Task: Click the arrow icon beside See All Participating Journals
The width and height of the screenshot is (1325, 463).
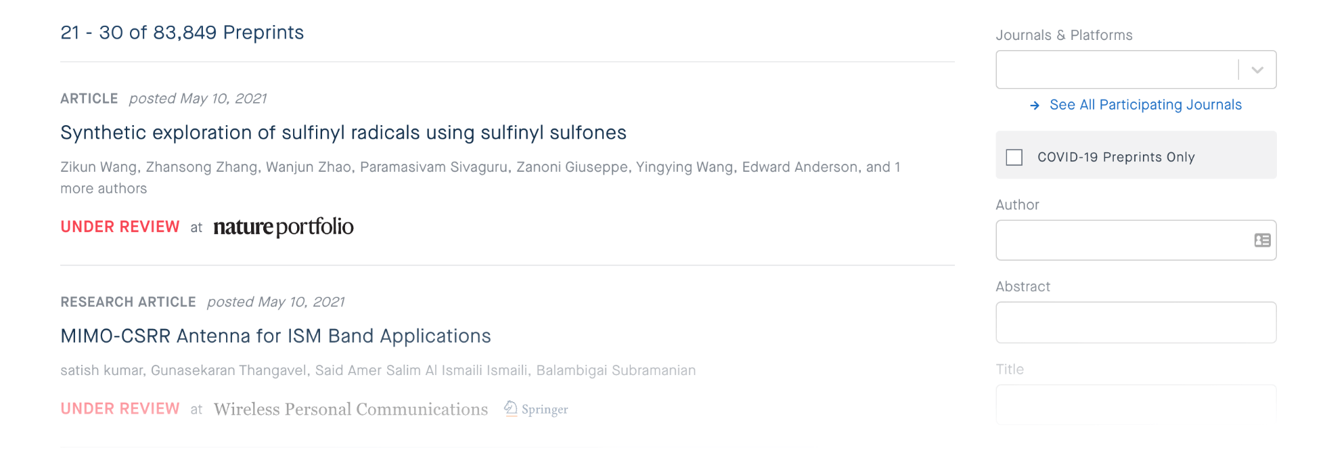Action: click(1035, 106)
